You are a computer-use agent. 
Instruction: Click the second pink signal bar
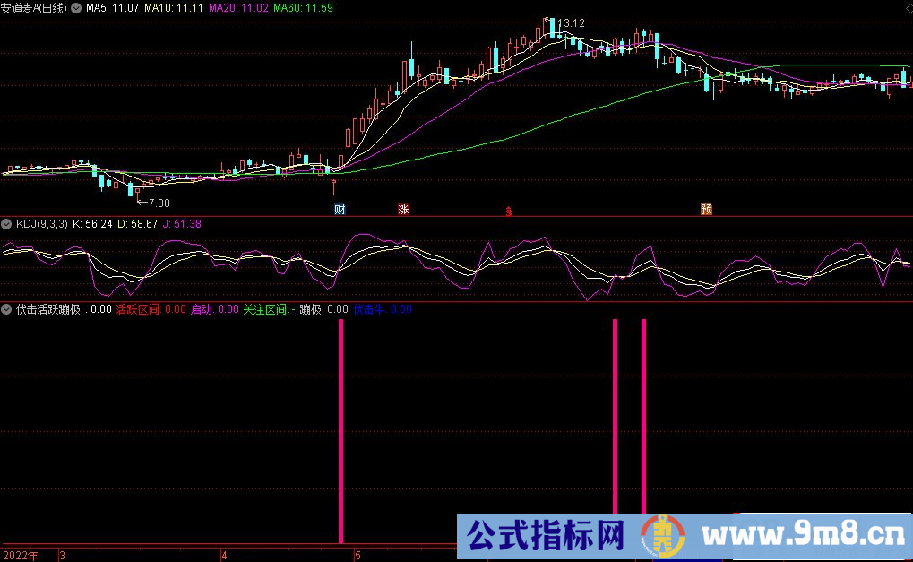[615, 417]
